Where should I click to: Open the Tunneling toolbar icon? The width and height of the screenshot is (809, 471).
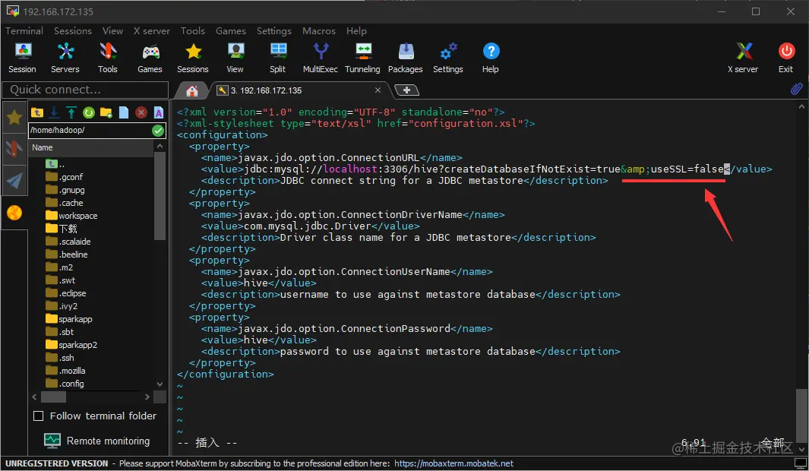362,58
